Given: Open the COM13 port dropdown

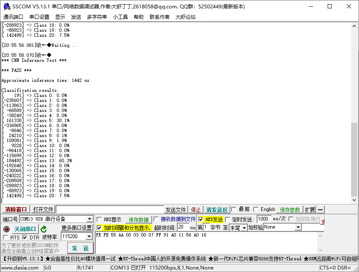Looking at the screenshot, I should point(90,219).
